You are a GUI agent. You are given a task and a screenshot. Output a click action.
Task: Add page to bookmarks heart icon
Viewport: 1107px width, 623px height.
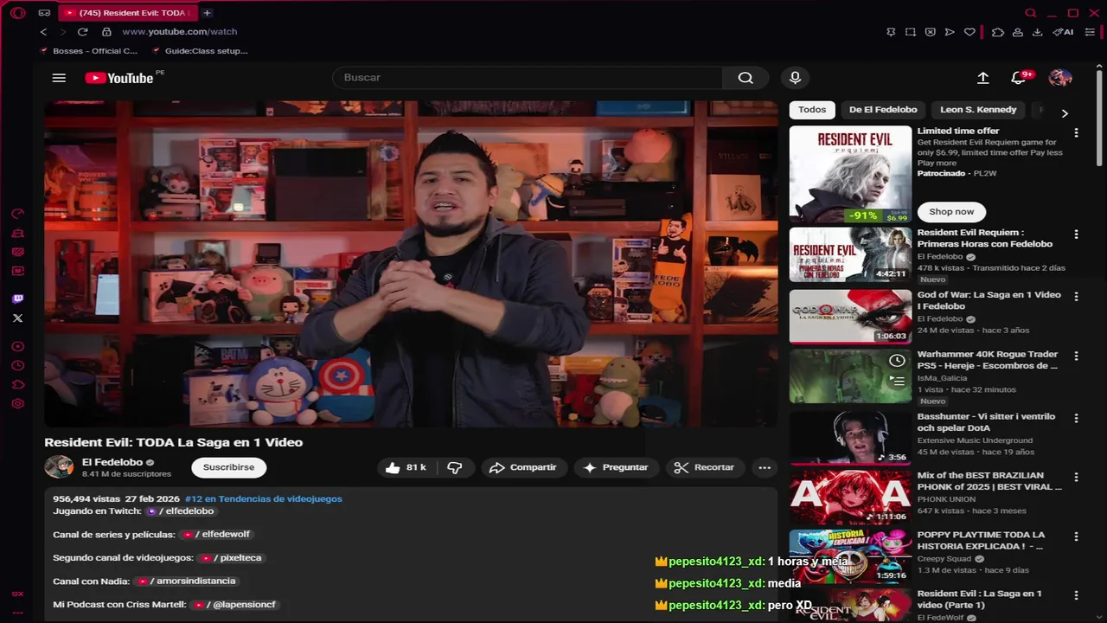[969, 32]
